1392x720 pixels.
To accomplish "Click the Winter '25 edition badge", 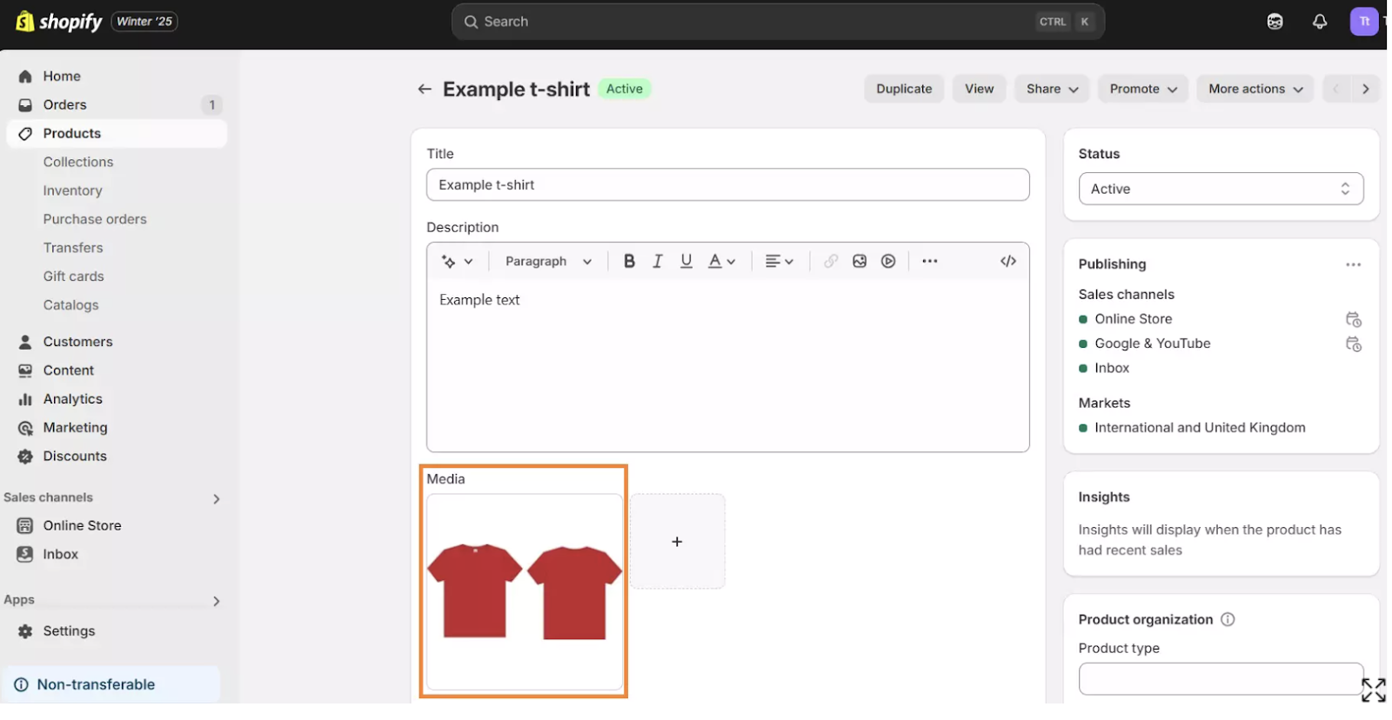I will [144, 22].
